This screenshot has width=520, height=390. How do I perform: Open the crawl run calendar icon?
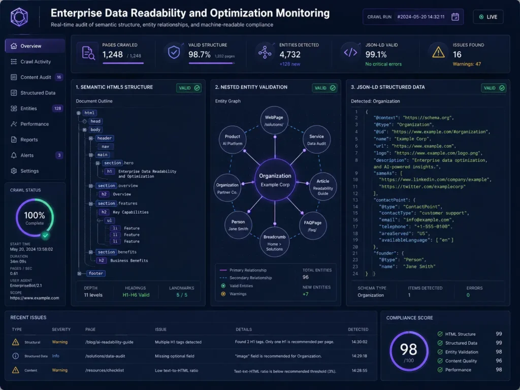pyautogui.click(x=455, y=17)
